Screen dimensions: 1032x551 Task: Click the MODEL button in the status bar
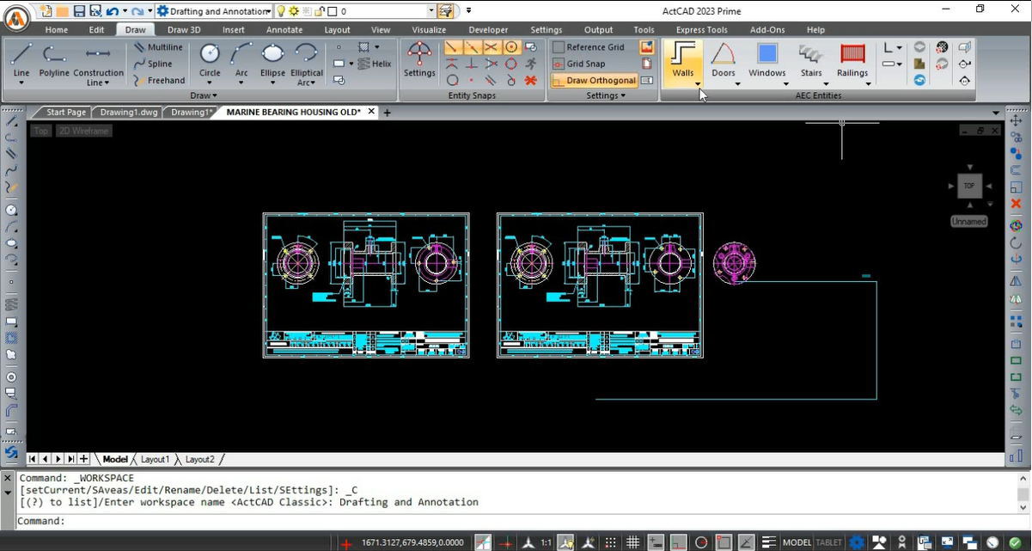(x=796, y=542)
